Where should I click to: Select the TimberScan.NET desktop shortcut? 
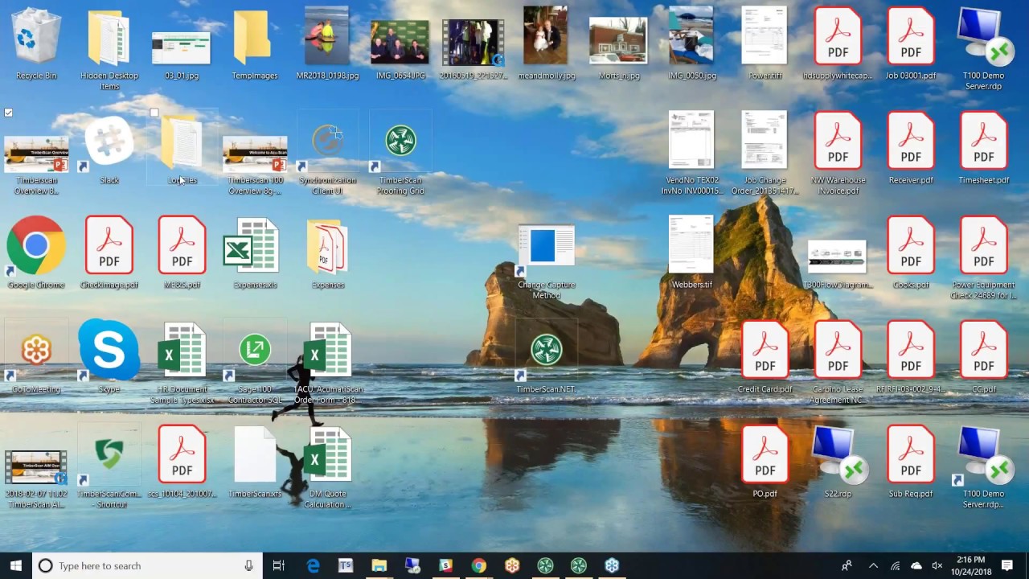547,358
